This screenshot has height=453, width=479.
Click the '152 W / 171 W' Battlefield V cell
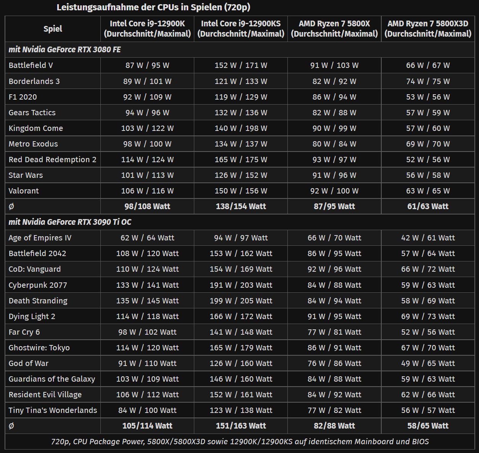click(x=241, y=65)
